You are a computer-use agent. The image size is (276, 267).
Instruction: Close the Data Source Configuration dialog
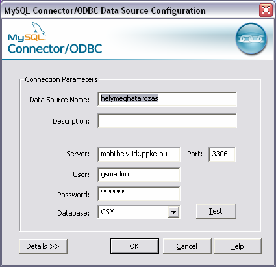266,10
